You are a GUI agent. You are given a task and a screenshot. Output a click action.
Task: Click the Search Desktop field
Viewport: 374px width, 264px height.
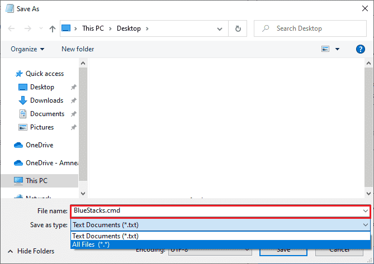[x=310, y=28]
